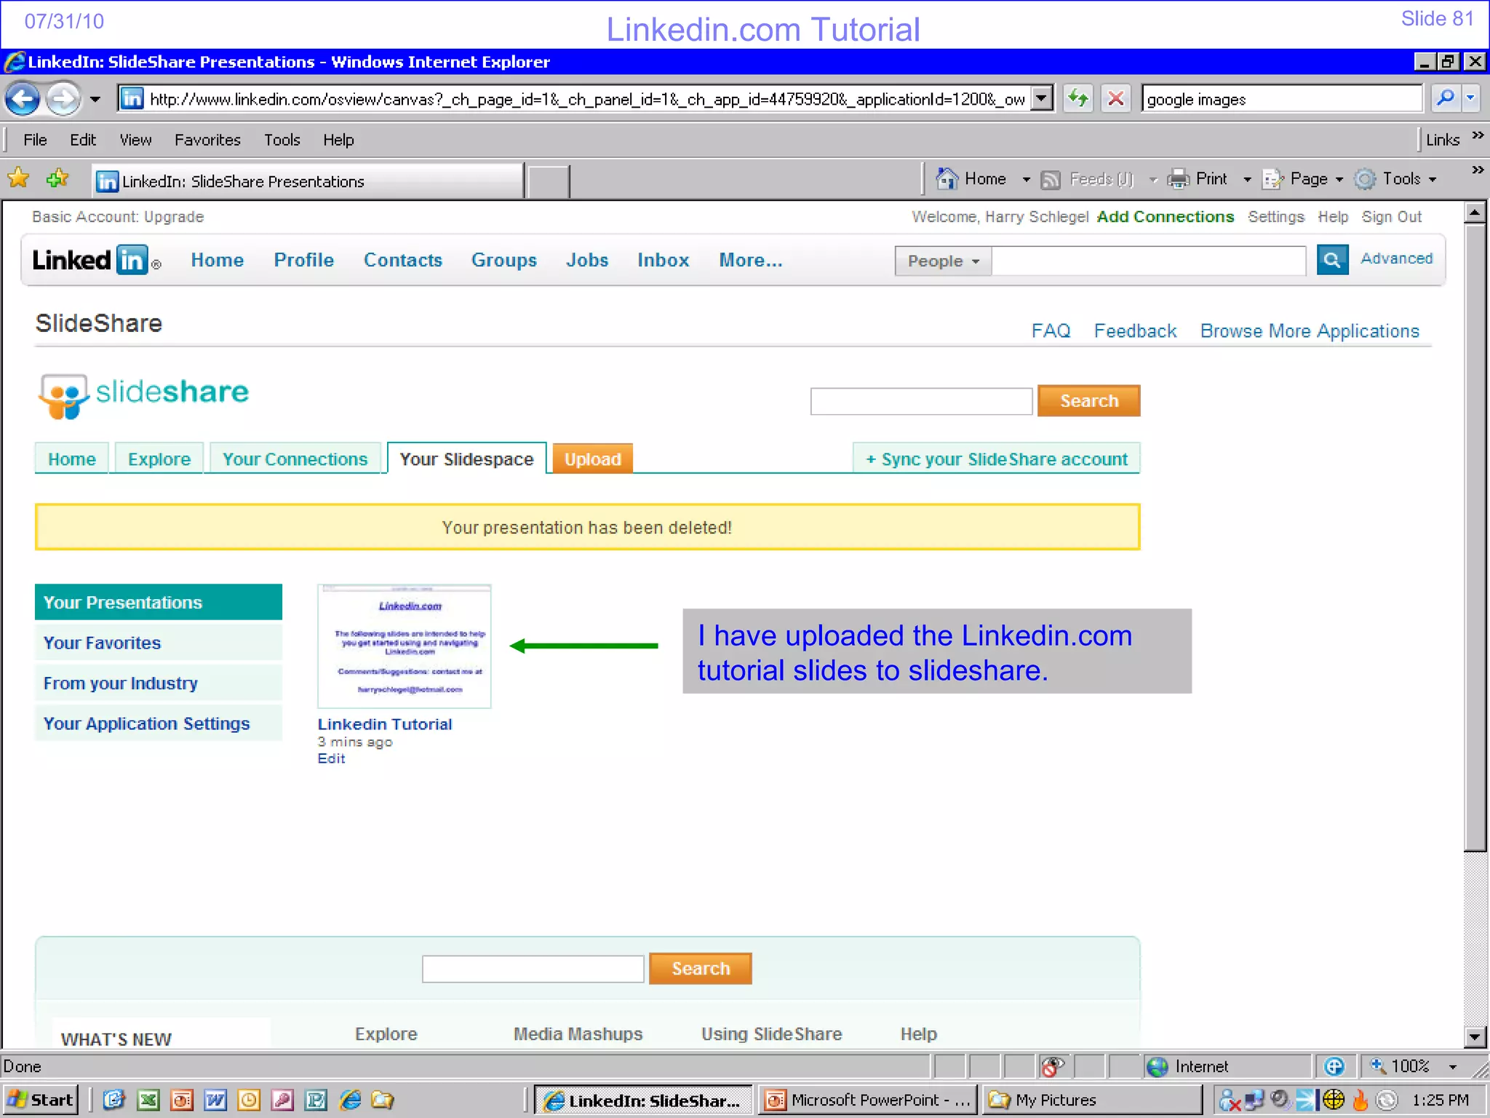Open the File menu
Image resolution: width=1490 pixels, height=1118 pixels.
[x=35, y=140]
